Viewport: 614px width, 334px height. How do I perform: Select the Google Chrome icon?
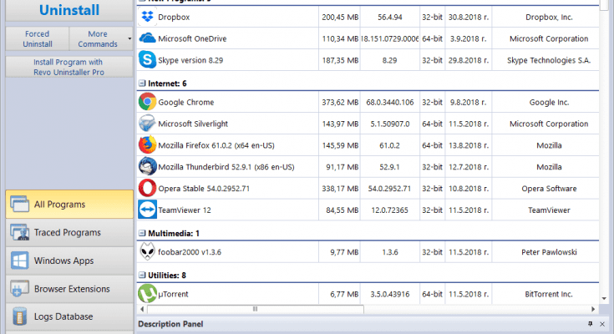tap(148, 102)
